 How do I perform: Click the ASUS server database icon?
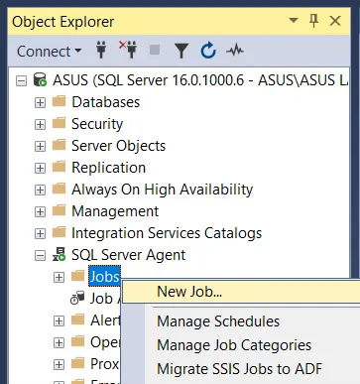(40, 80)
